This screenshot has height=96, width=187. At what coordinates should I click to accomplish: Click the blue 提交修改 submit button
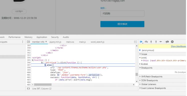(x=122, y=24)
